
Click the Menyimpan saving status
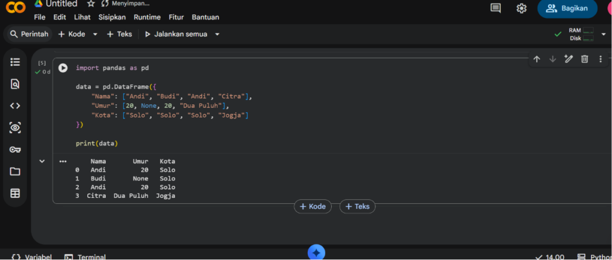[x=126, y=4]
